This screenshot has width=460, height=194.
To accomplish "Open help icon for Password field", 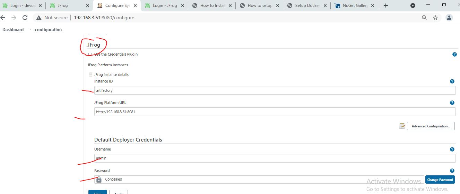I will [452, 171].
